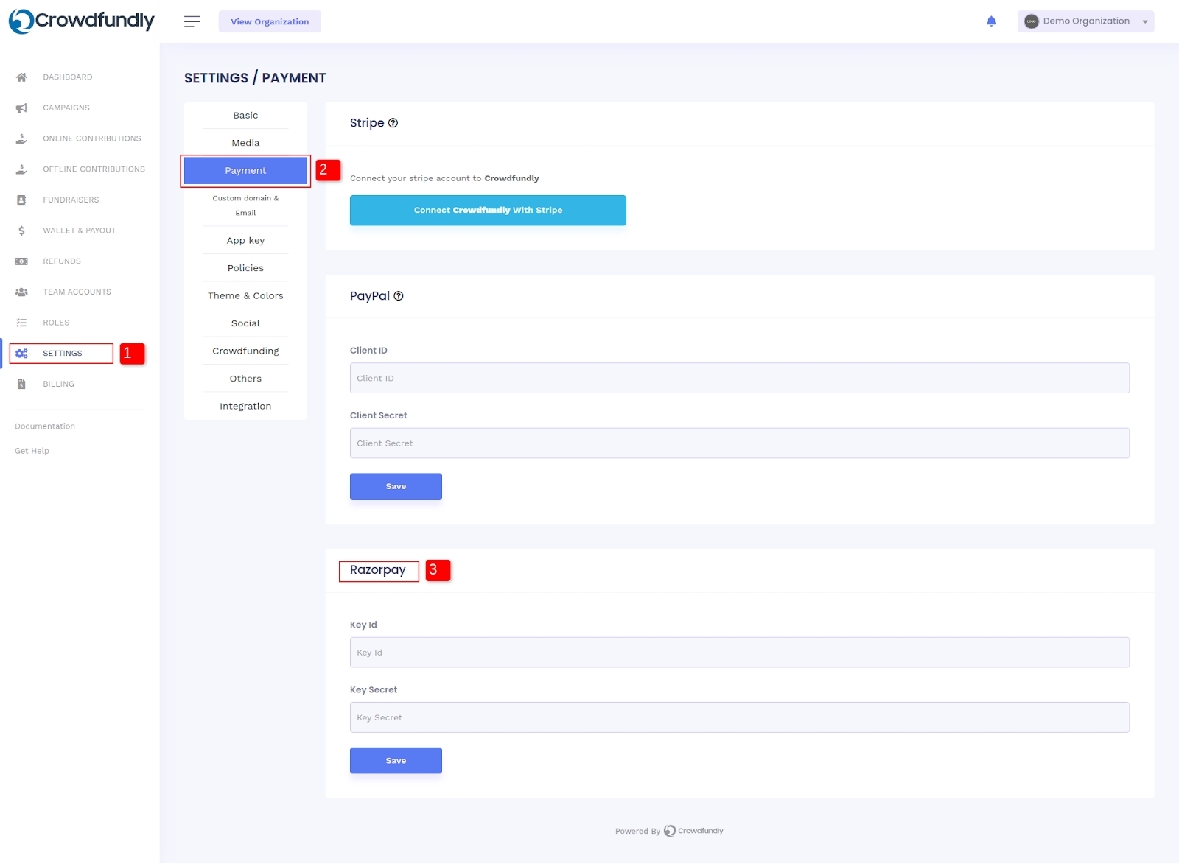Screen dimensions: 1179x864
Task: Click the 'Client ID' field label
Action: click(368, 351)
